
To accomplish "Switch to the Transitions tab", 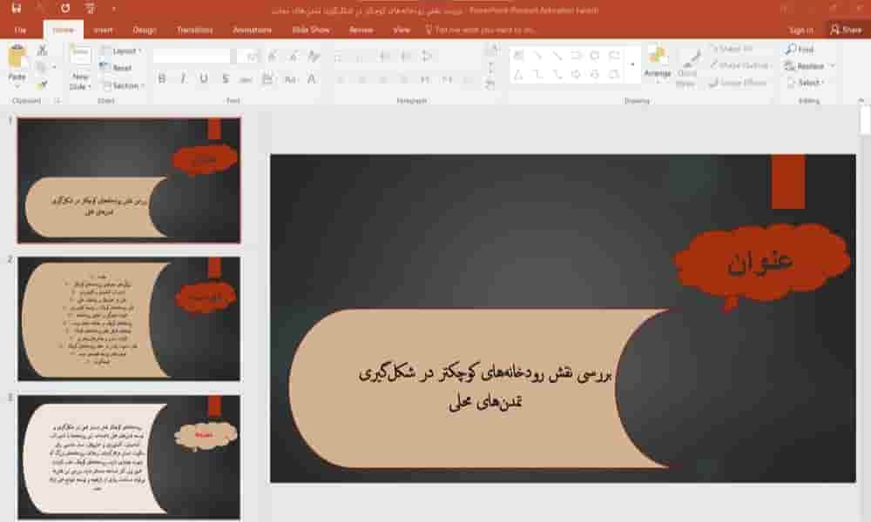I will pos(194,30).
